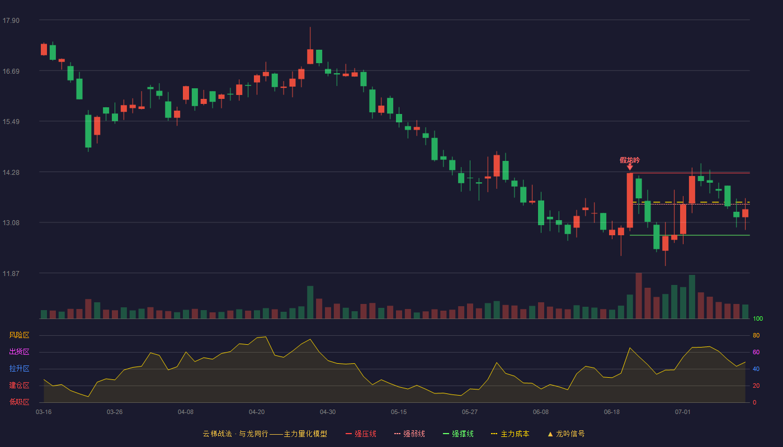Screen dimensions: 783x447
Task: Click the 40 indicator axis value
Action: (x=756, y=369)
